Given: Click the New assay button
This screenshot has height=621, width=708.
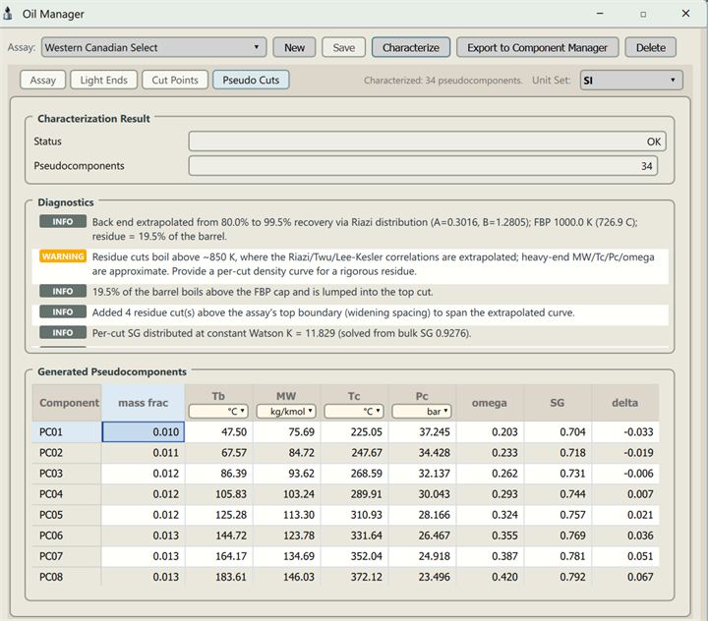Looking at the screenshot, I should [294, 47].
